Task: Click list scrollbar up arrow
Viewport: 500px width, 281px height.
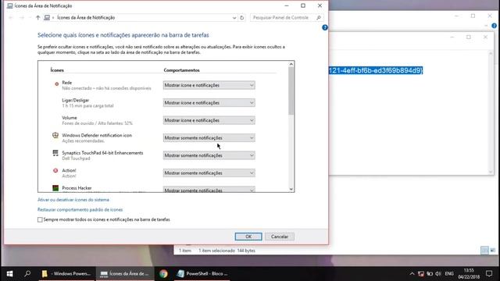Action: tap(291, 64)
